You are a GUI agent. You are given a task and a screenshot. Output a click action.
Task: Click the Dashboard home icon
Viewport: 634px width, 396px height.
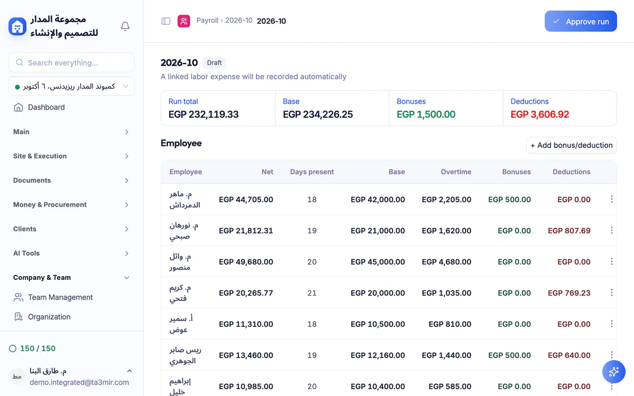tap(18, 107)
